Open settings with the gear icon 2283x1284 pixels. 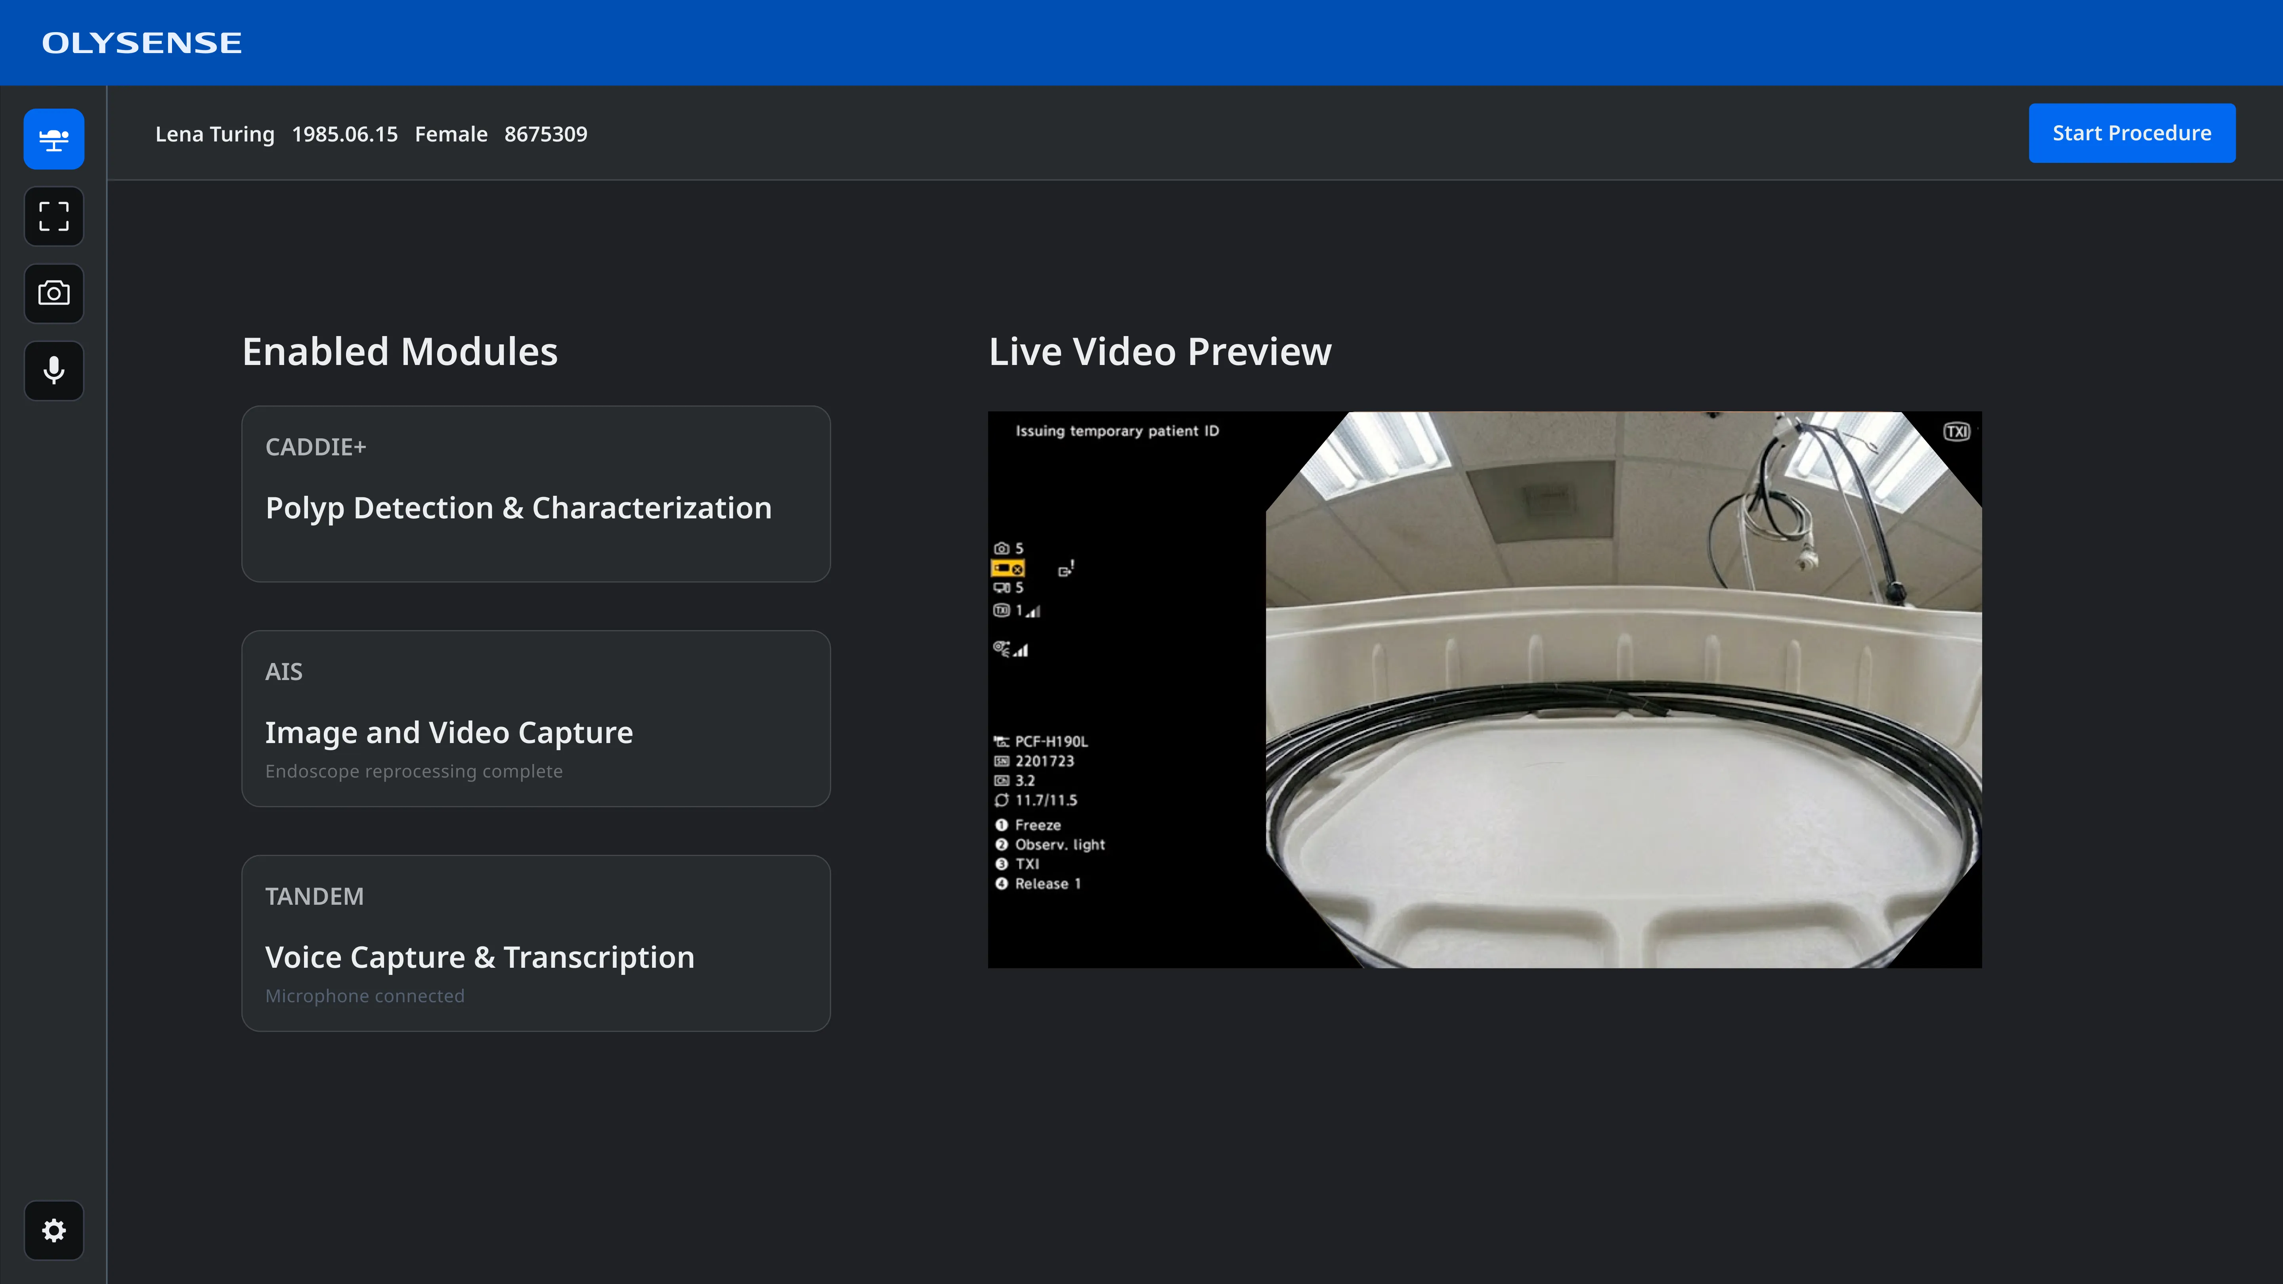(x=53, y=1230)
